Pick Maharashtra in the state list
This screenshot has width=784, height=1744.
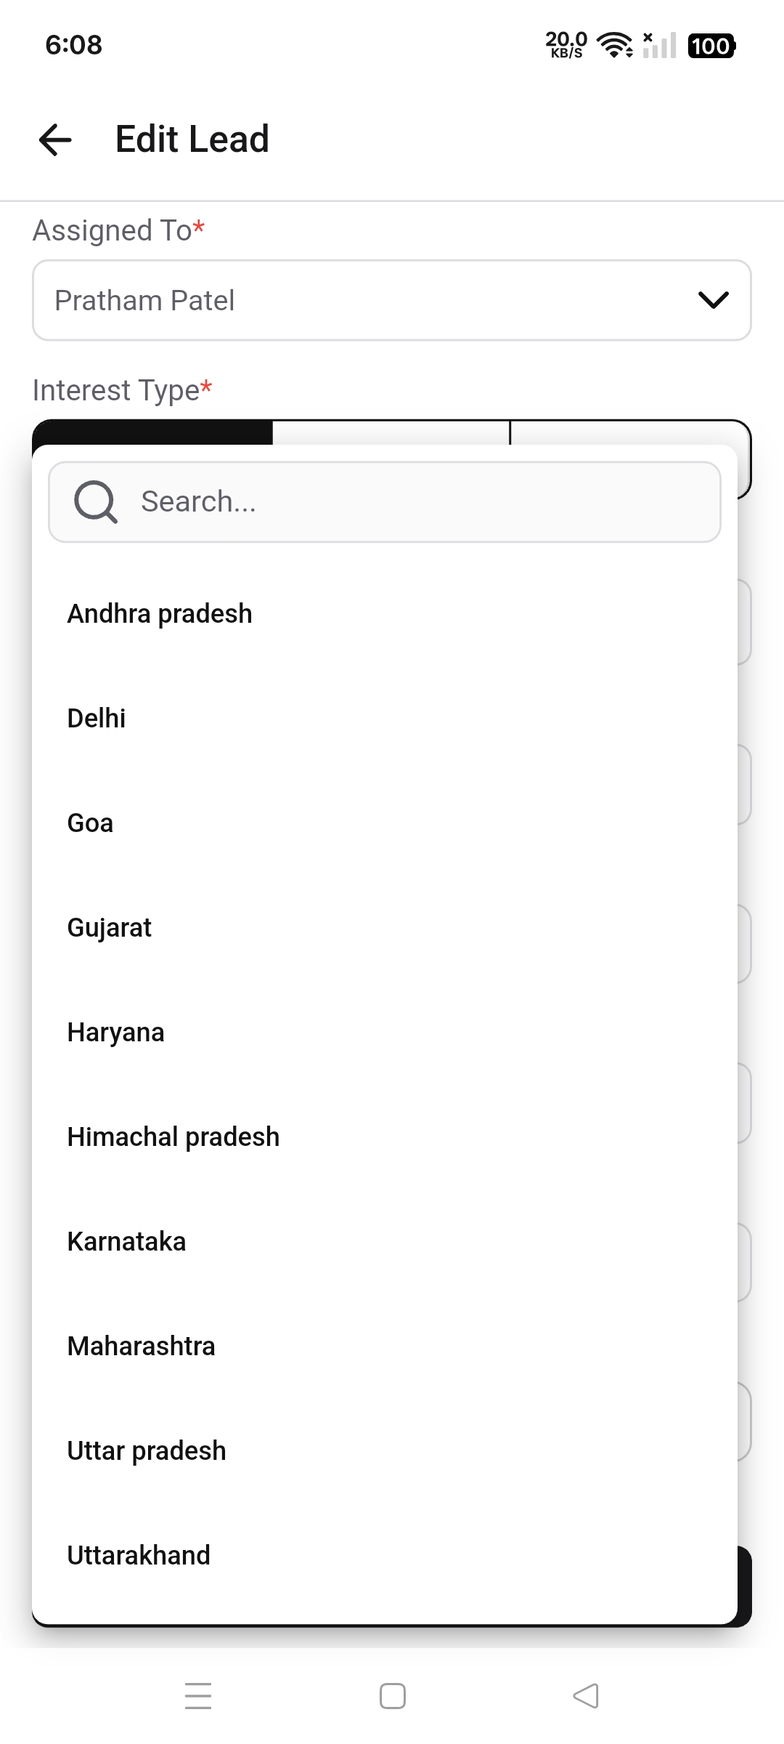click(x=142, y=1347)
